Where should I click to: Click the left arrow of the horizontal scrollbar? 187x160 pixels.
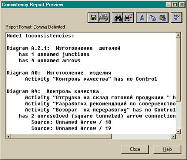click(9, 136)
